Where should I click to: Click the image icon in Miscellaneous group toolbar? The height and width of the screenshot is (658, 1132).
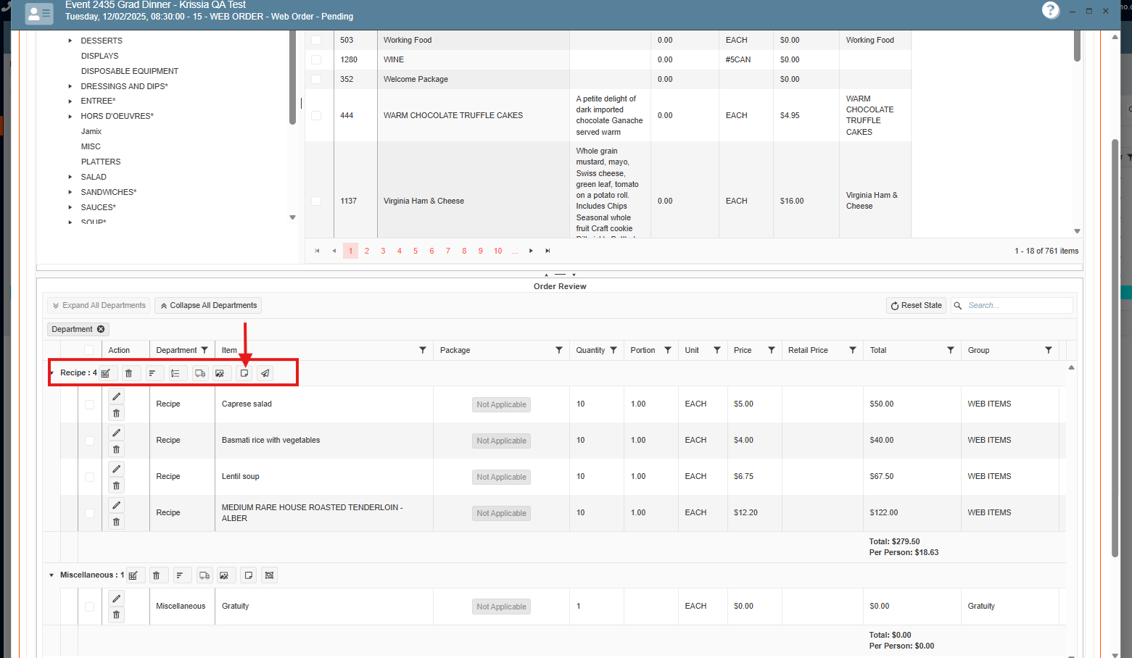(224, 575)
